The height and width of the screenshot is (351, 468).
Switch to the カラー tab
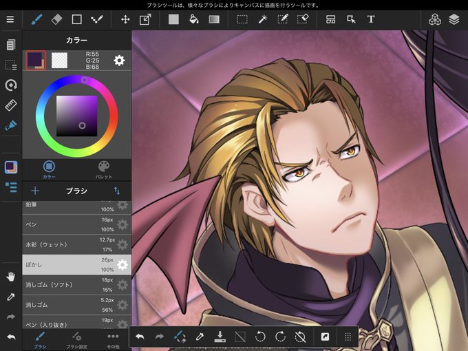click(49, 169)
